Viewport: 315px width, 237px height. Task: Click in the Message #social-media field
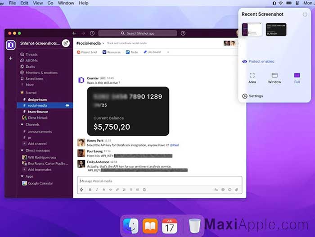[x=159, y=181]
